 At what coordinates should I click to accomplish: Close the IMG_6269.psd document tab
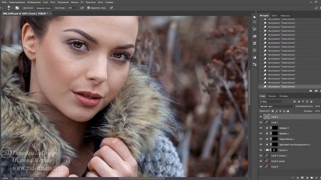coord(50,13)
